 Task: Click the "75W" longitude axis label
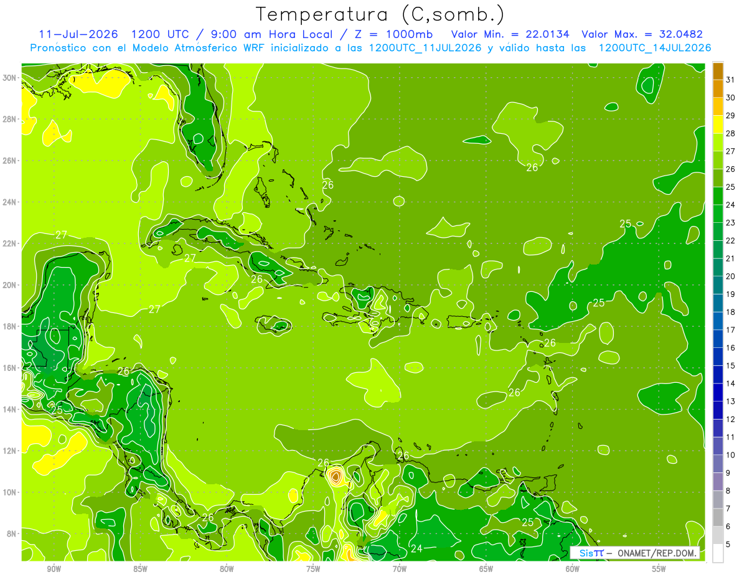tap(313, 569)
